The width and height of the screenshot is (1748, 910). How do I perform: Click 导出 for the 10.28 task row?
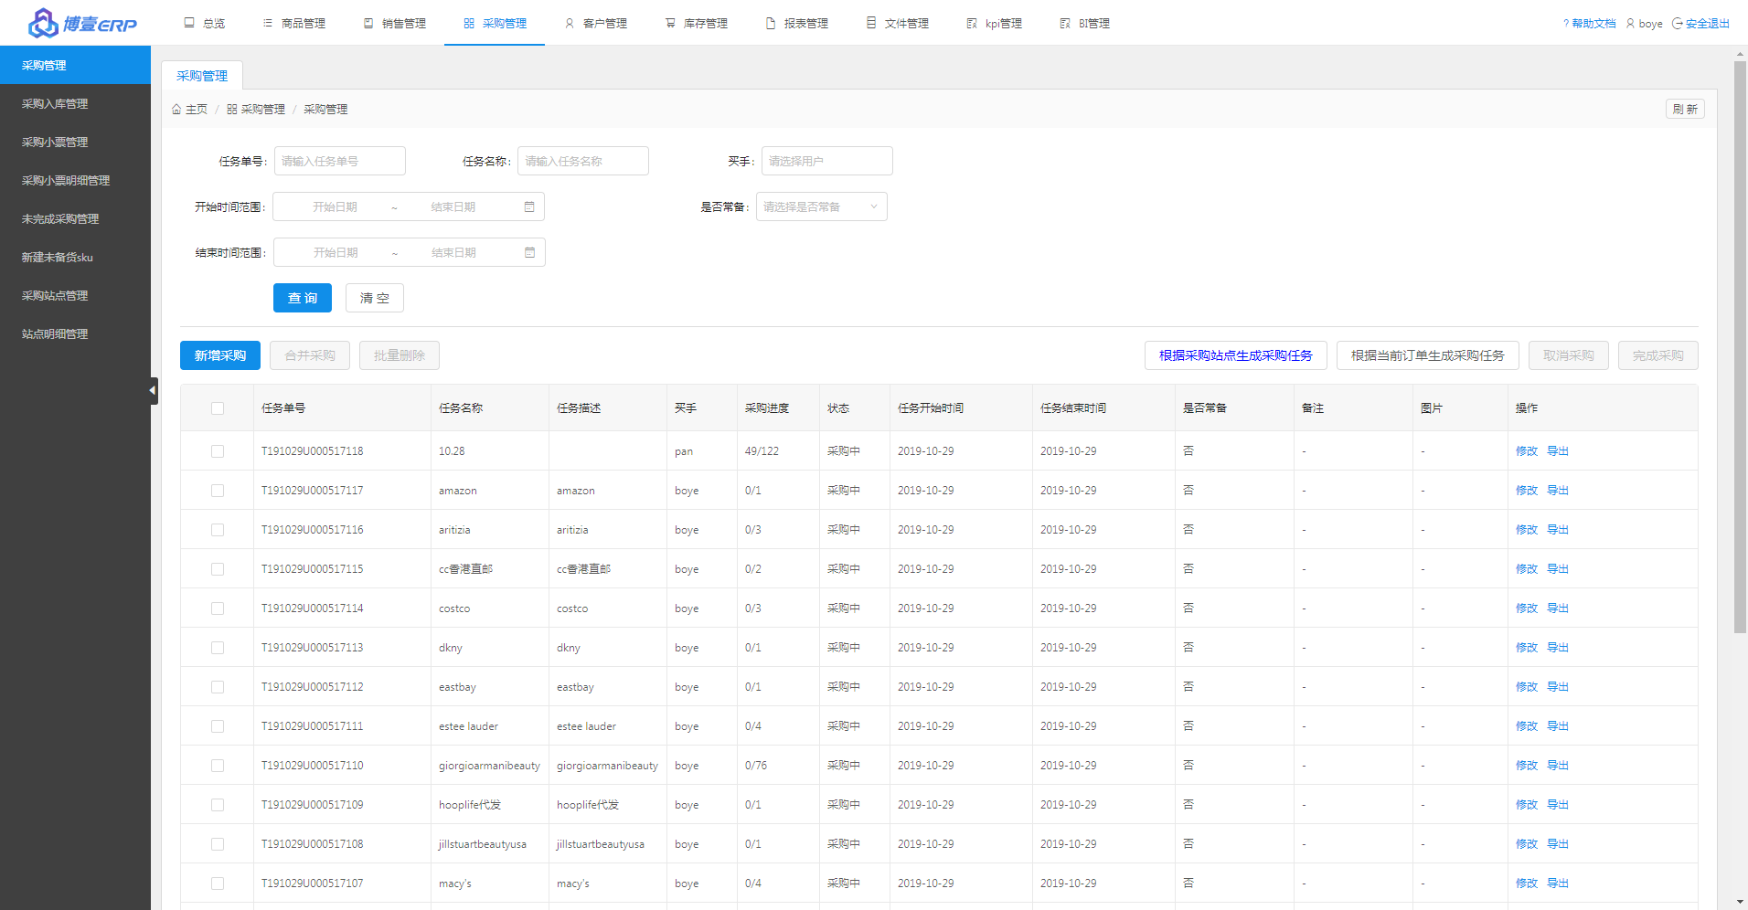[x=1558, y=451]
